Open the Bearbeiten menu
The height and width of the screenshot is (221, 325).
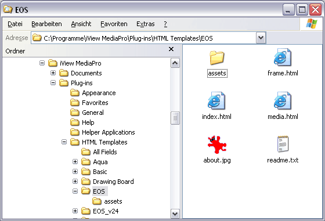(x=46, y=24)
